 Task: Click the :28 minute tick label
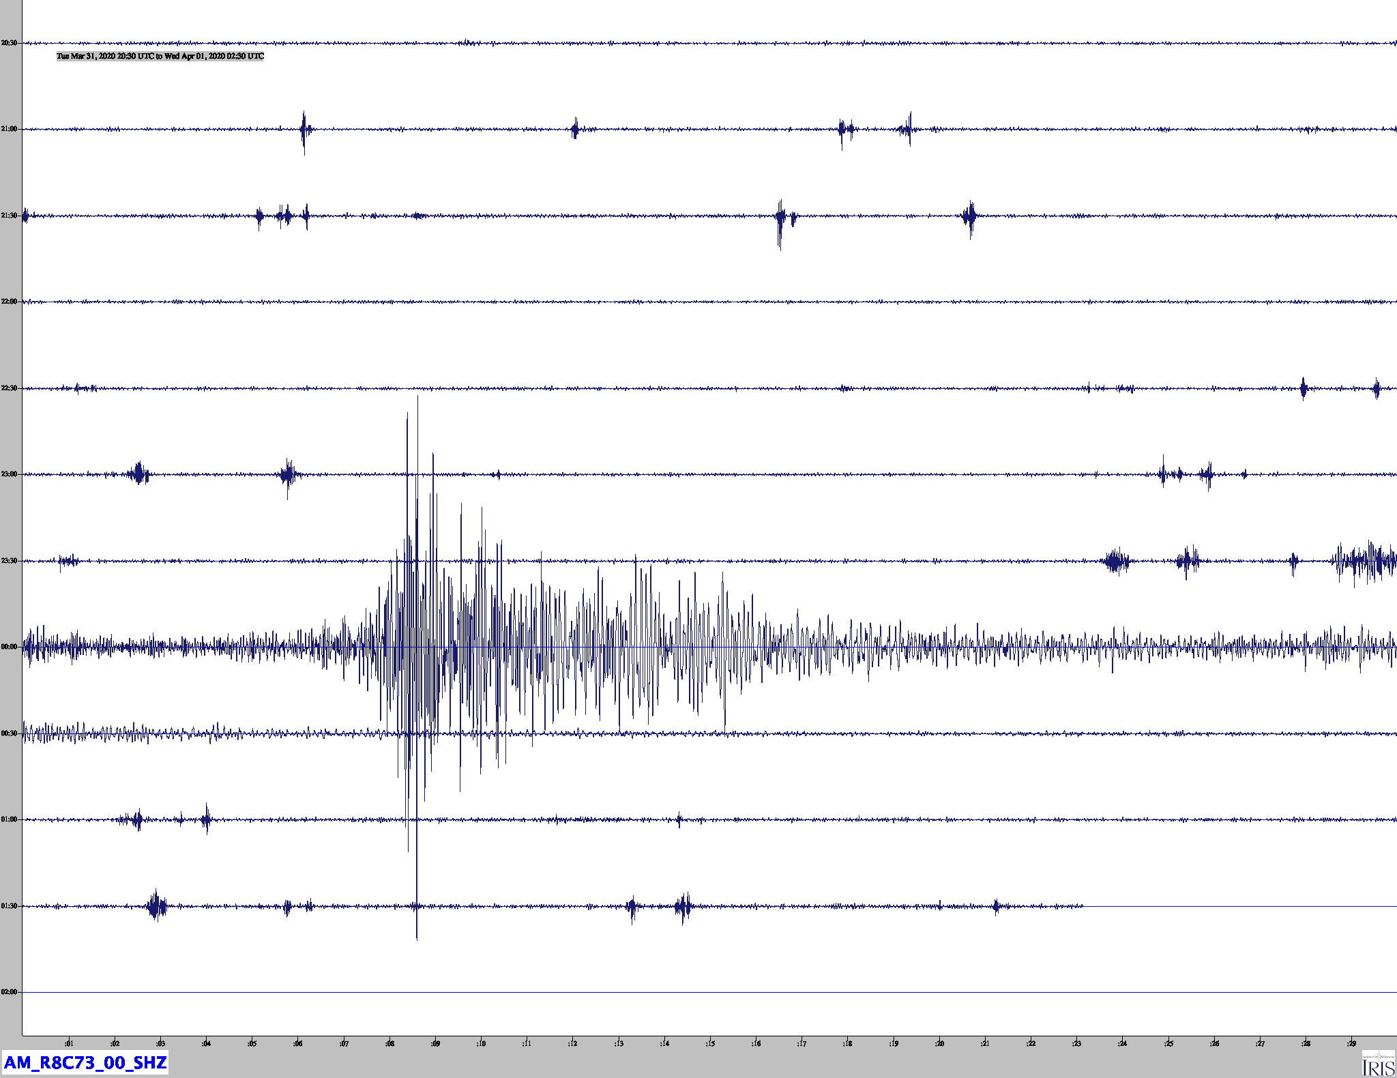click(1306, 1043)
